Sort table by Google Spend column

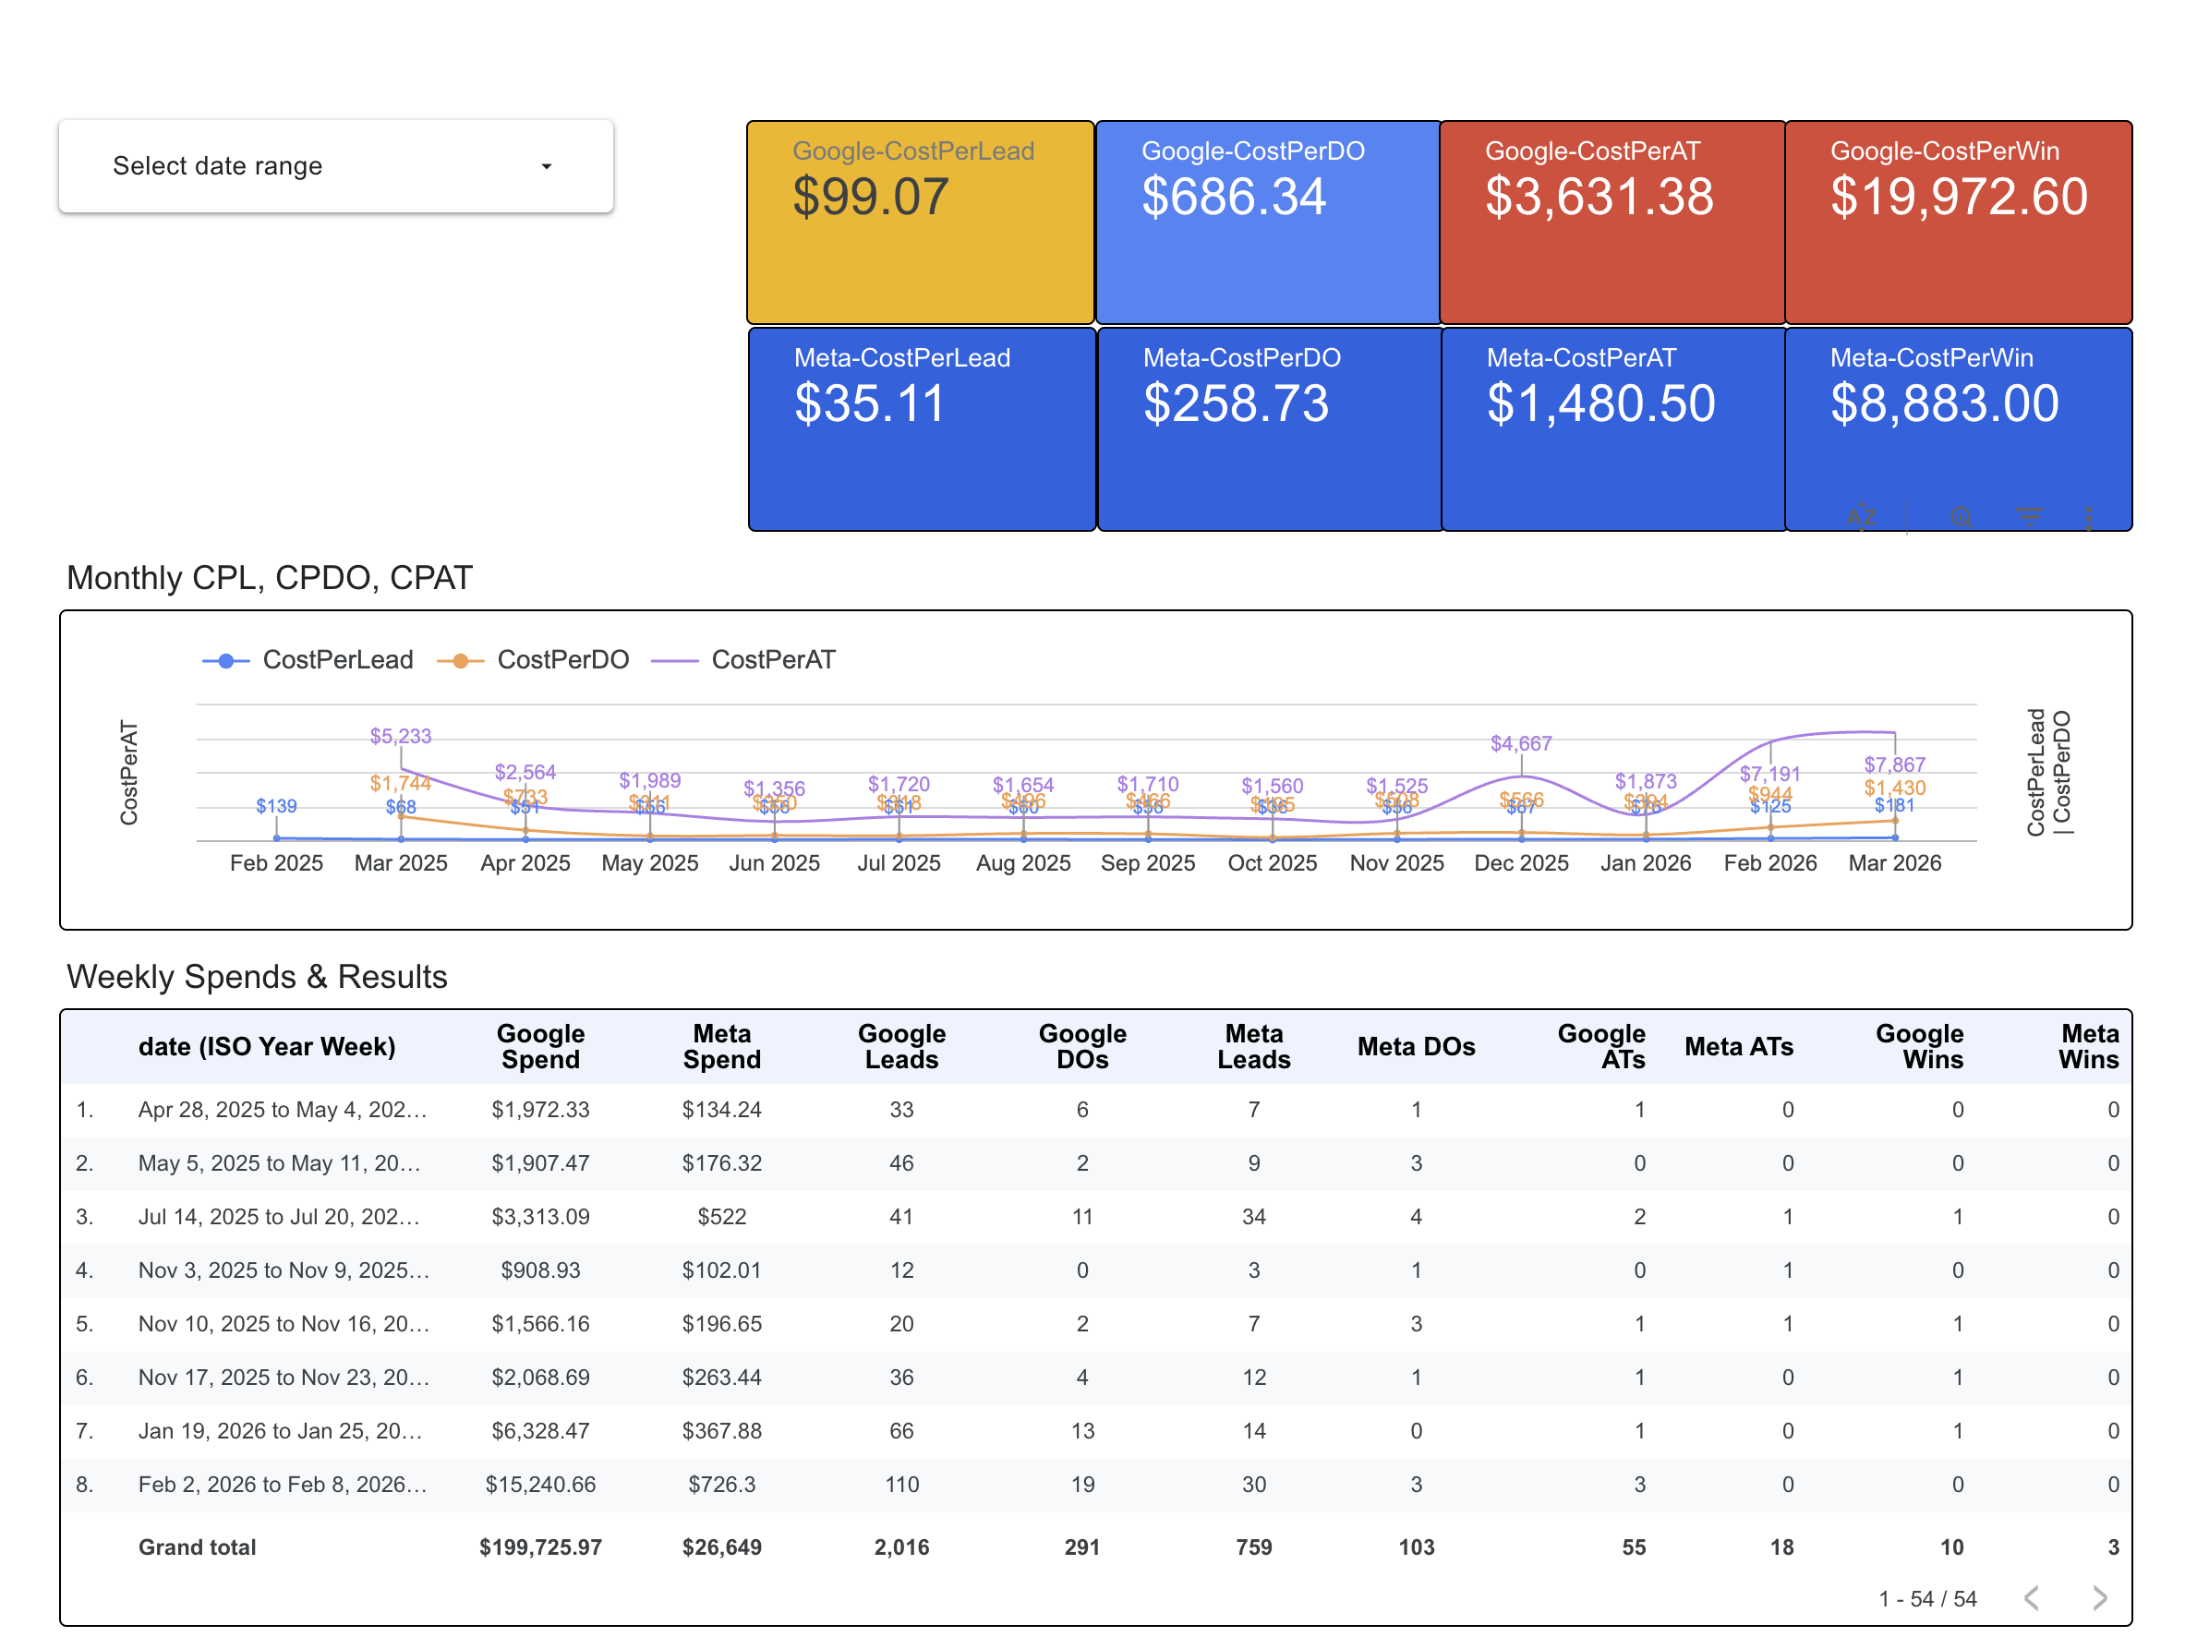[x=540, y=1047]
